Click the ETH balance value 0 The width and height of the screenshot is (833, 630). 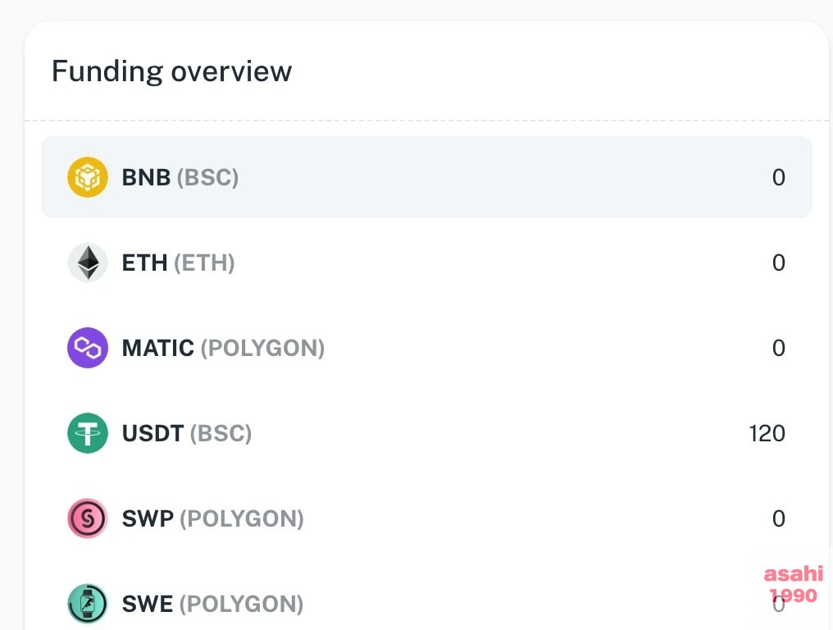[x=779, y=262]
